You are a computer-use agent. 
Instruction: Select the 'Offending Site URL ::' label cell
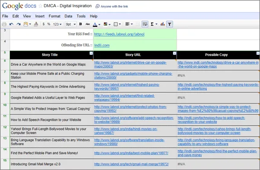point(52,45)
